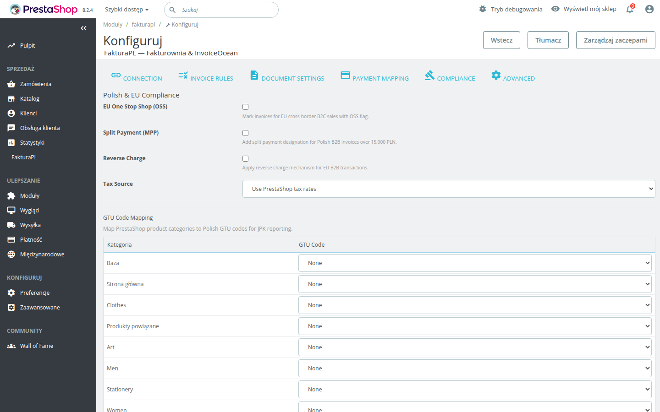The width and height of the screenshot is (660, 412).
Task: Open Zamówienia via the basket icon
Action: (x=11, y=84)
